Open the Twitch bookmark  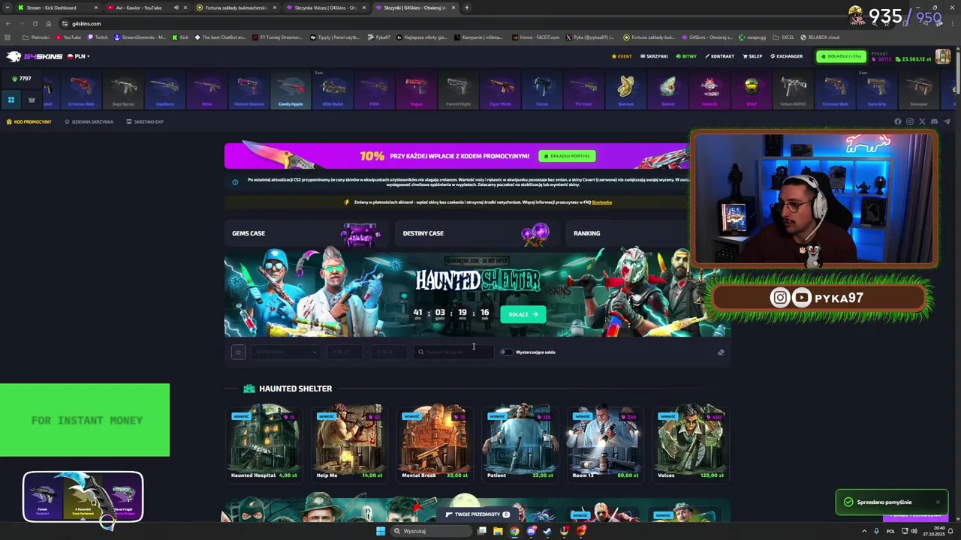(x=98, y=37)
